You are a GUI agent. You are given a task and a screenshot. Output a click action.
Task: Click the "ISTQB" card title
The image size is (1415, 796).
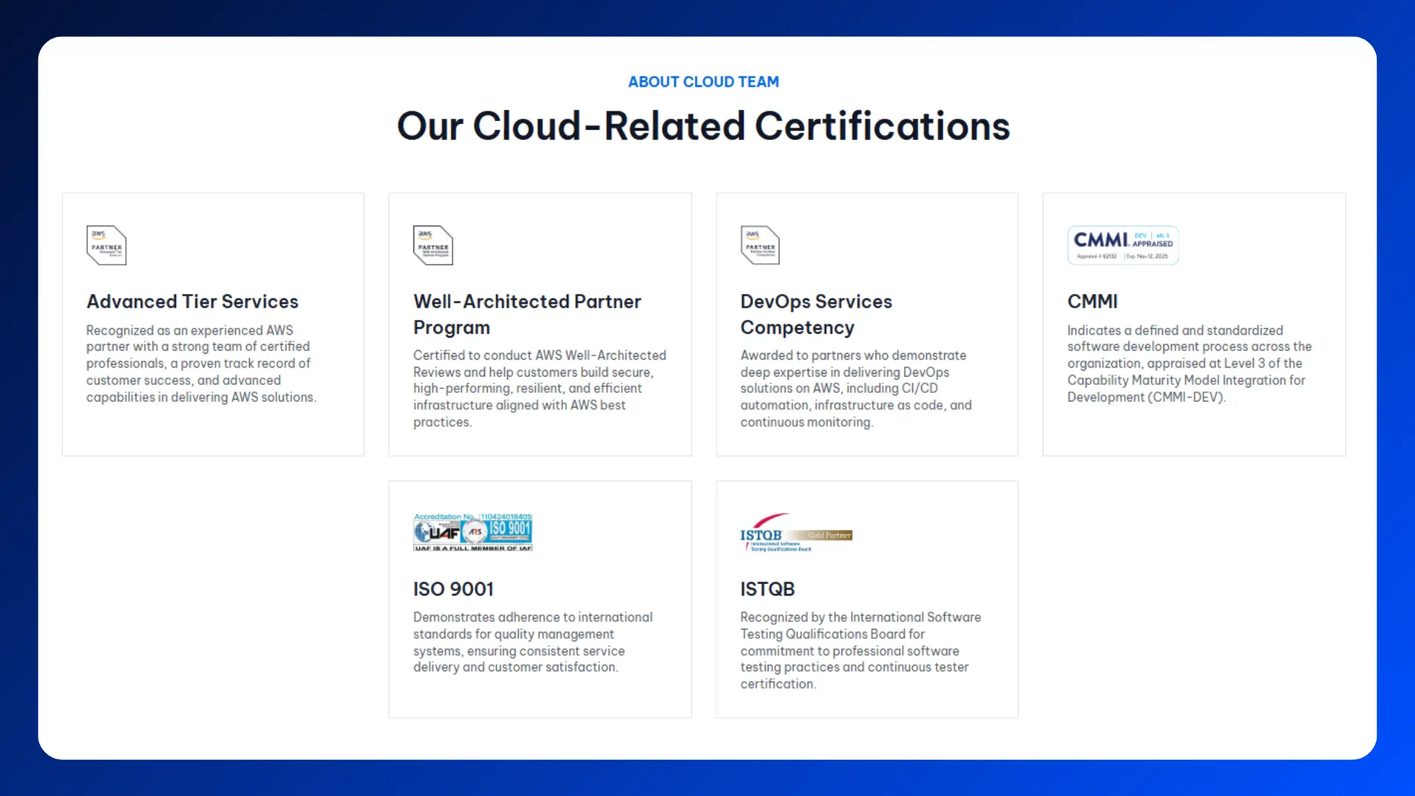pyautogui.click(x=767, y=589)
